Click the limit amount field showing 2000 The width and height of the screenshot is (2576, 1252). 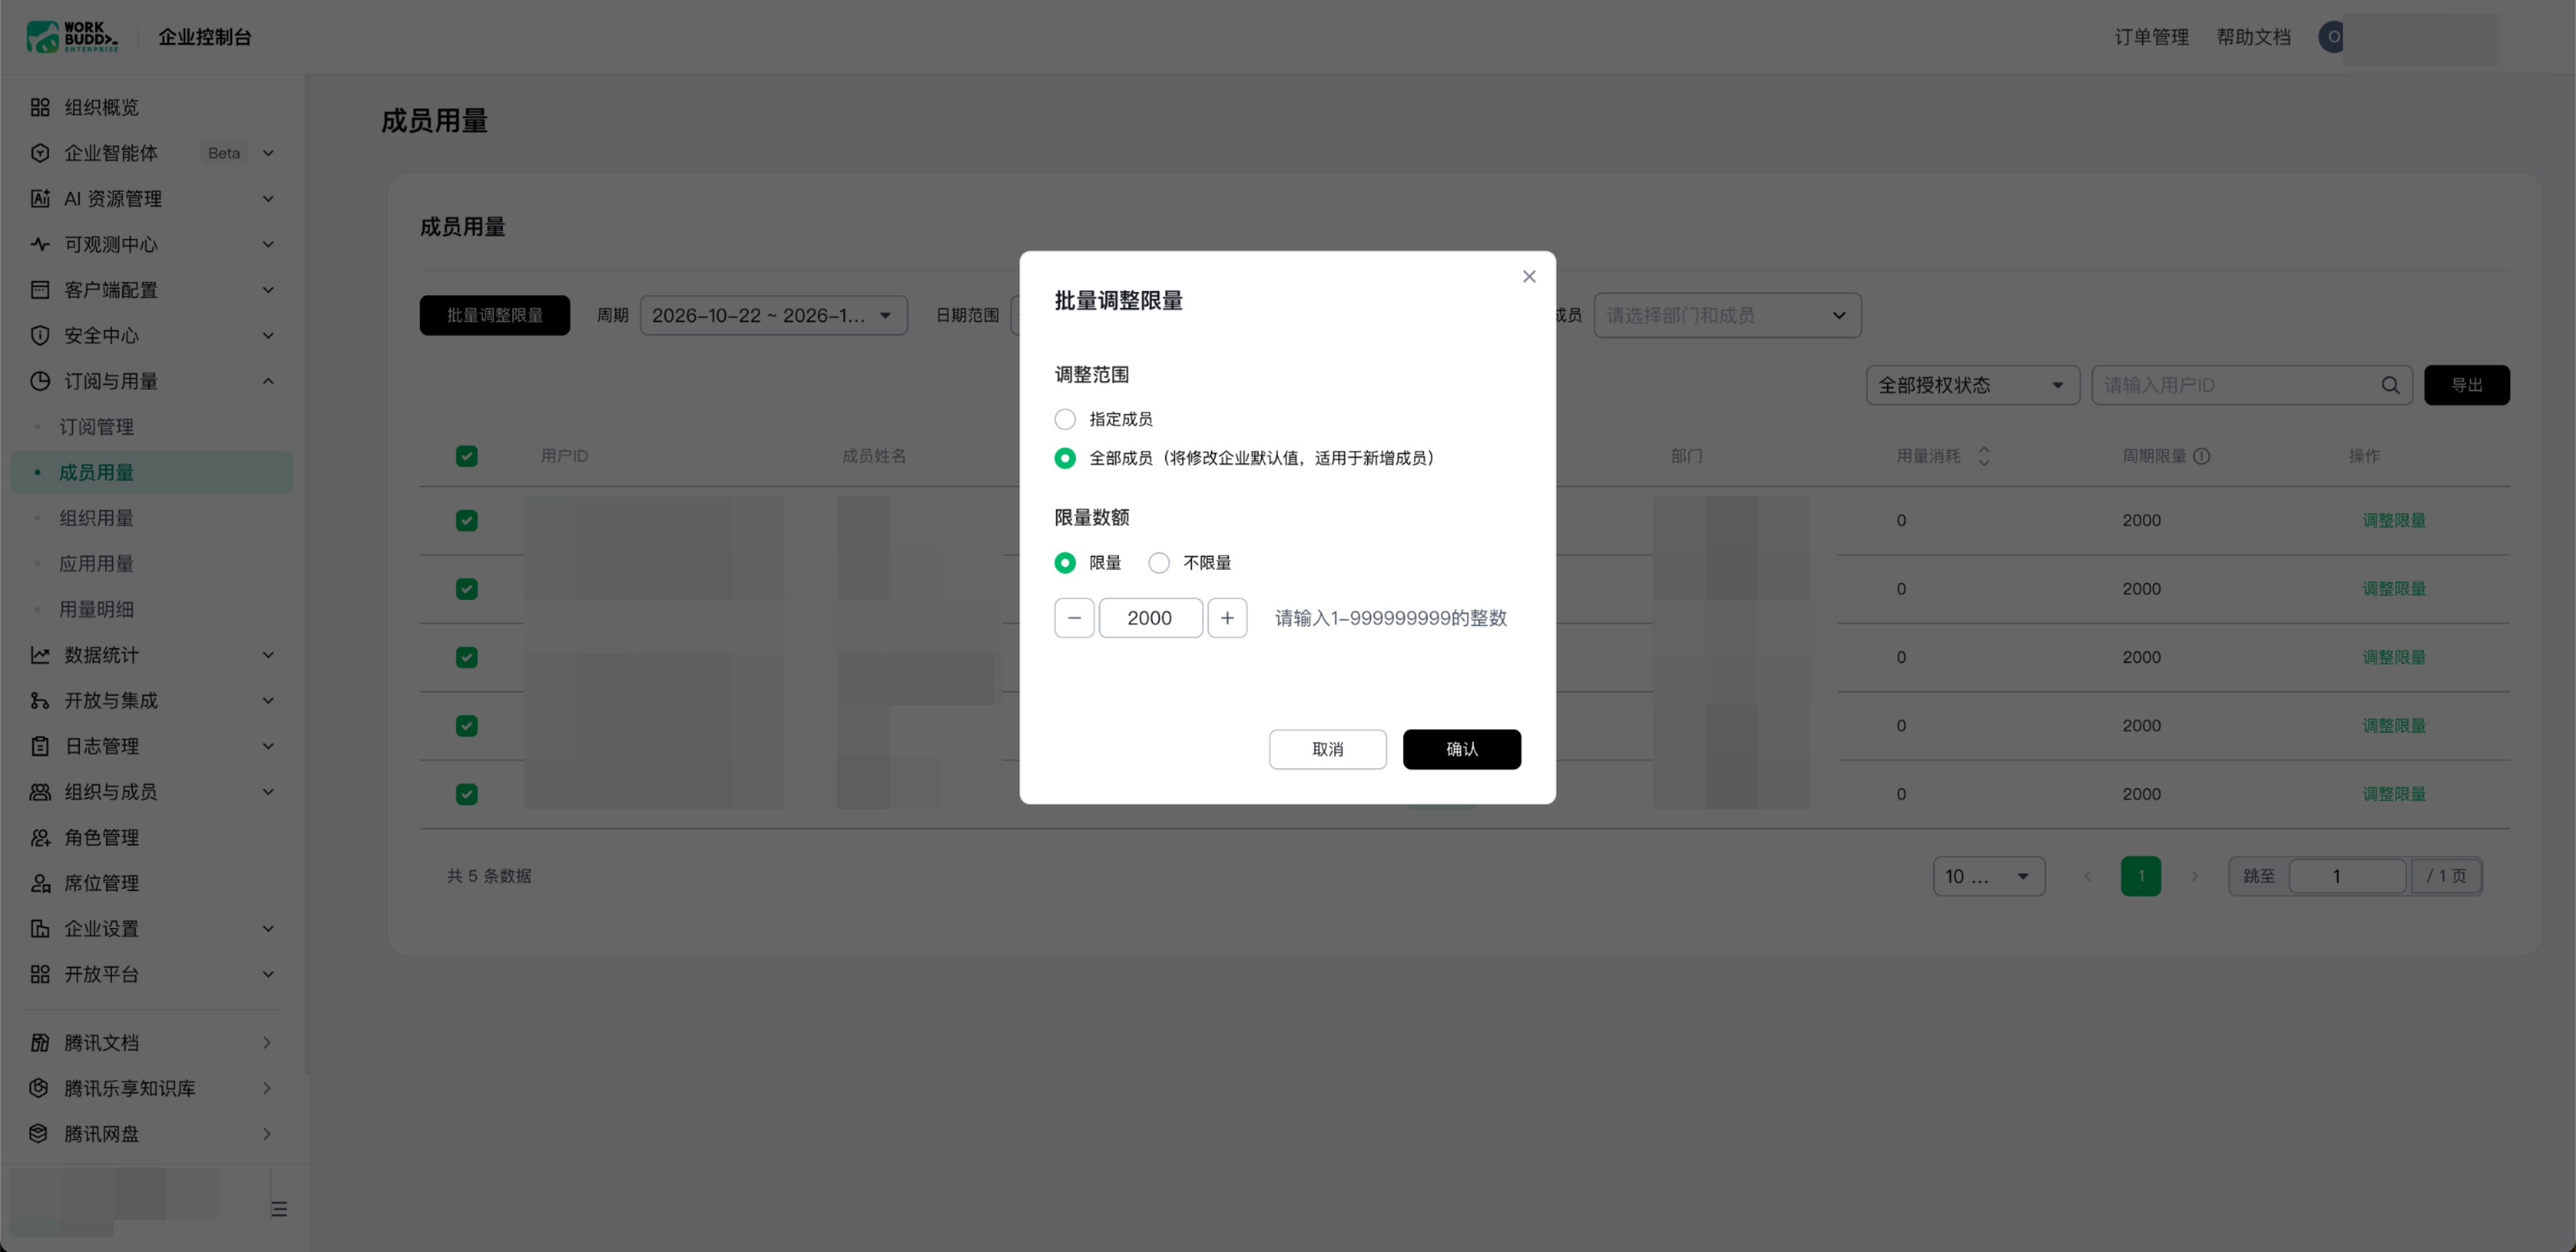(x=1150, y=618)
